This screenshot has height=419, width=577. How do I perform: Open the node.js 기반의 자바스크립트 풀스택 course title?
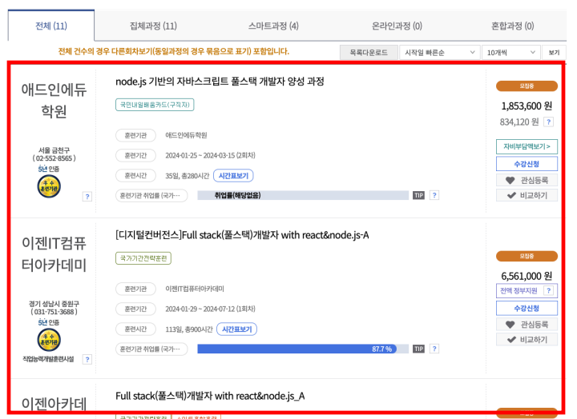pos(220,82)
